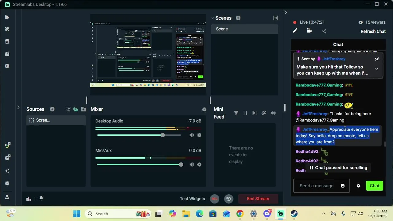
Task: Click Rambodave777_Gaming username with emoji message
Action: click(x=319, y=104)
